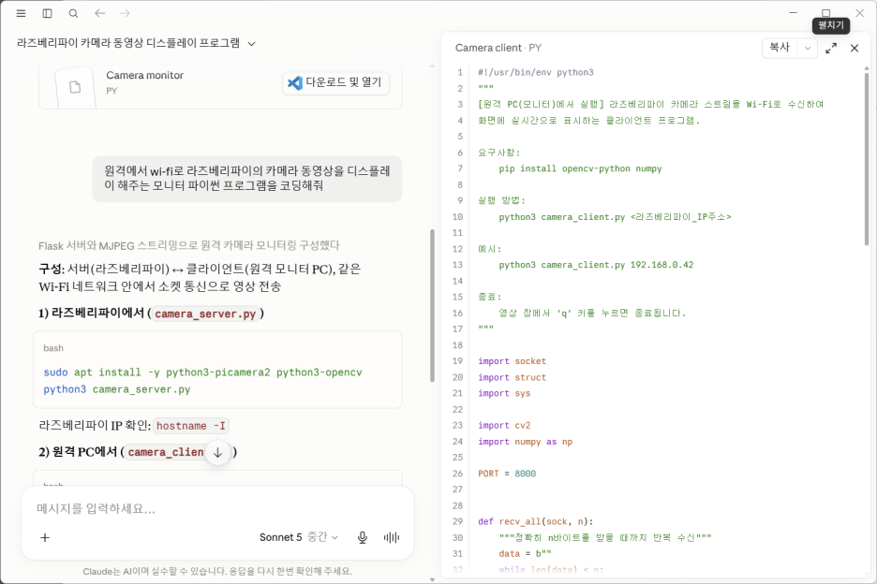Close the Camera client code panel
The height and width of the screenshot is (584, 877).
[855, 48]
